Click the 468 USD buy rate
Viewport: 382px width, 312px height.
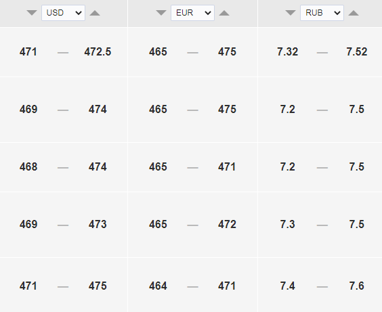tap(28, 167)
